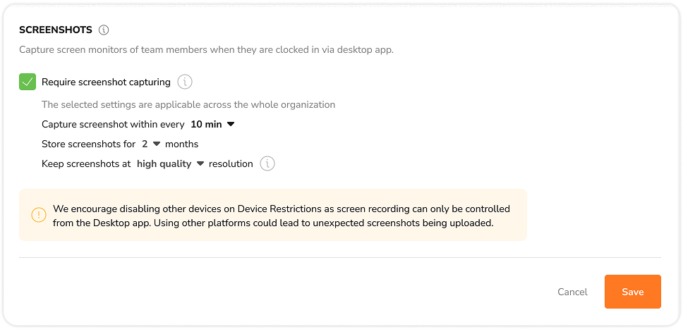Image resolution: width=683 pixels, height=329 pixels.
Task: Select the '2' months storage value
Action: pos(145,144)
